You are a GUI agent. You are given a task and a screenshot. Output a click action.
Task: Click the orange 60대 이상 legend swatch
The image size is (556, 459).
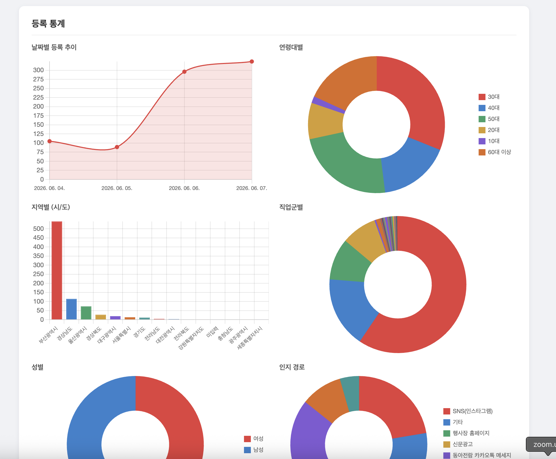click(x=482, y=152)
